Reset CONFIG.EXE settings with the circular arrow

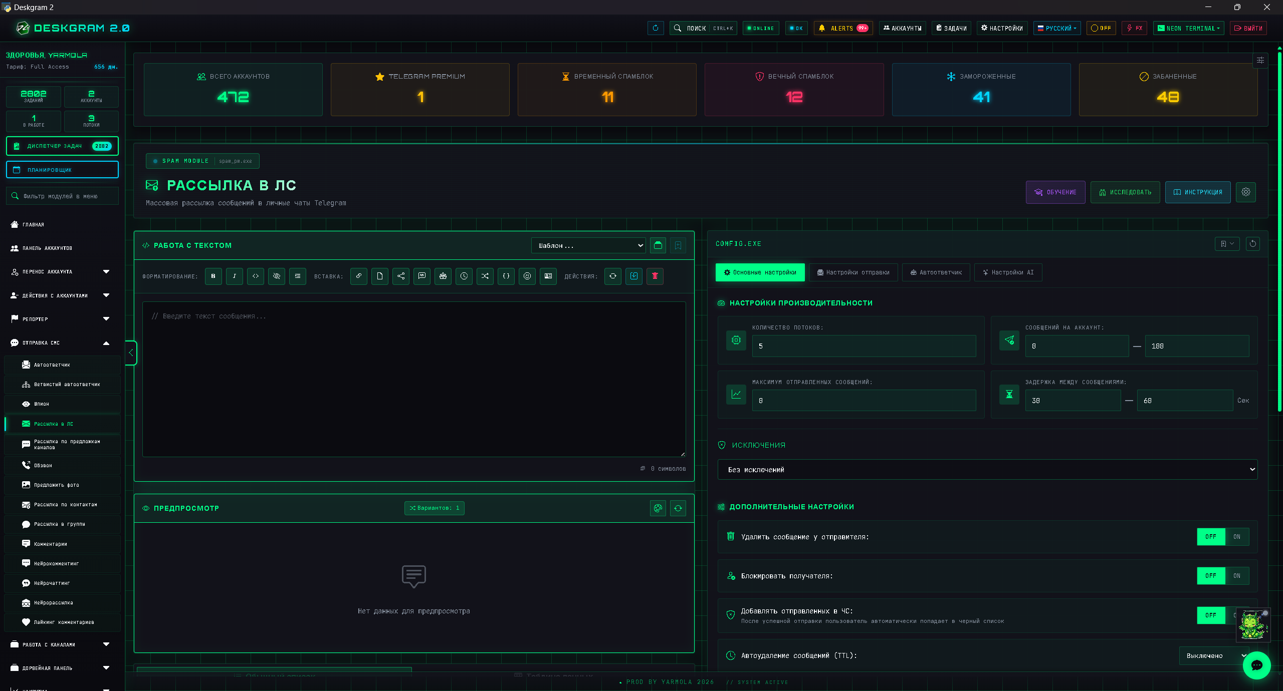click(x=1253, y=244)
